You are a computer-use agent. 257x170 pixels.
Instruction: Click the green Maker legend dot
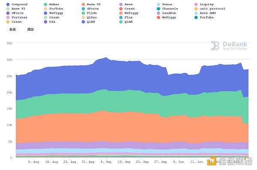pos(45,4)
